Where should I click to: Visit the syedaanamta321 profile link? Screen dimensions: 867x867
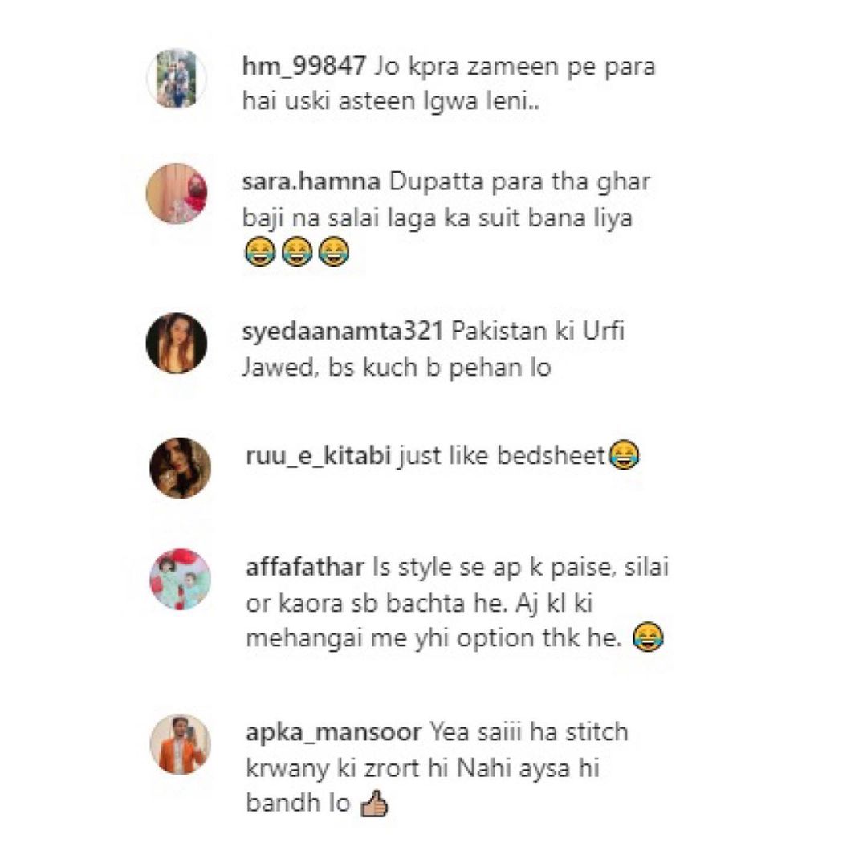[342, 332]
